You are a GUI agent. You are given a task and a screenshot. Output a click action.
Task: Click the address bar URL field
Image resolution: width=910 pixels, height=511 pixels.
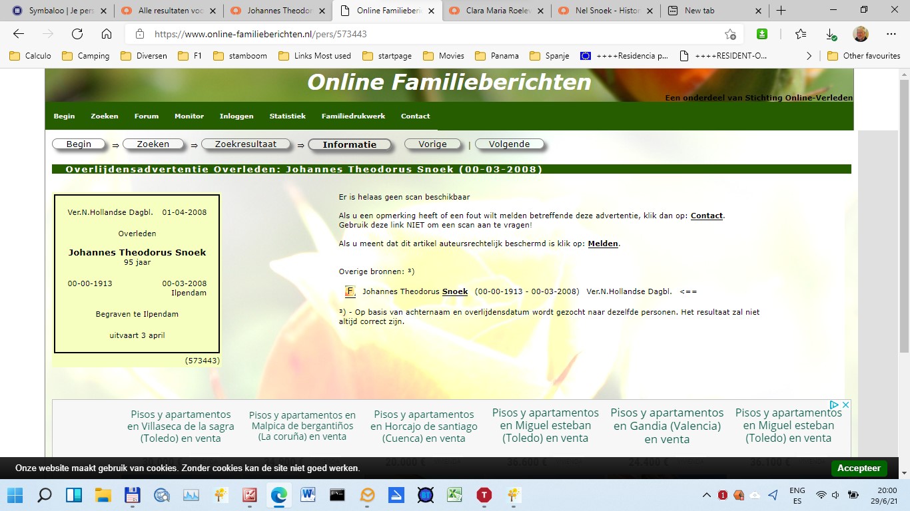click(x=426, y=35)
